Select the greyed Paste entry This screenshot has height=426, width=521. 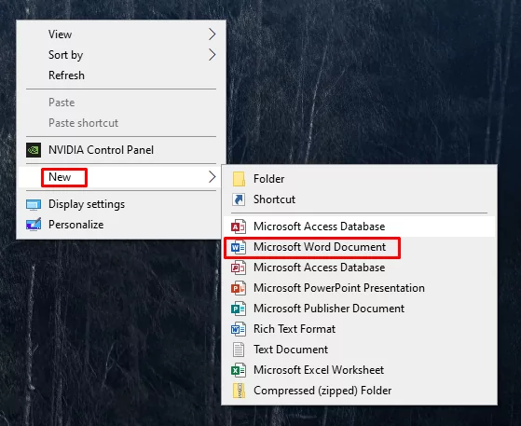121,103
